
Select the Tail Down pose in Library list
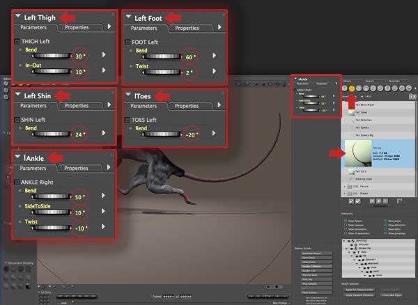[378, 112]
